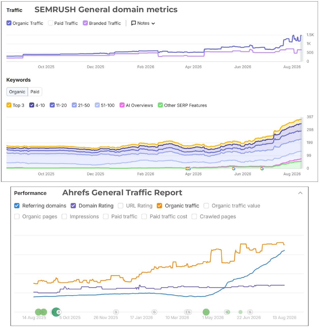Viewport: 320px width, 328px height.
Task: Click the Performance panel heading
Action: click(x=30, y=193)
